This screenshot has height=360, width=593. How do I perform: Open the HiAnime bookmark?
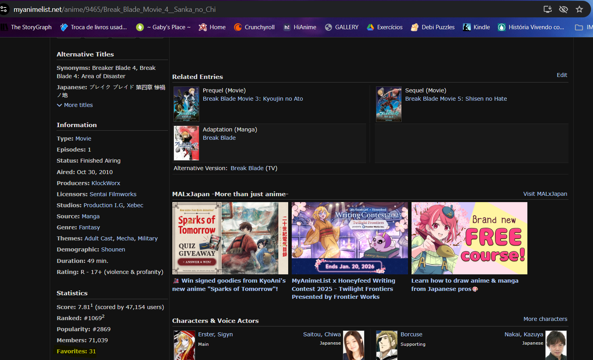(x=300, y=27)
